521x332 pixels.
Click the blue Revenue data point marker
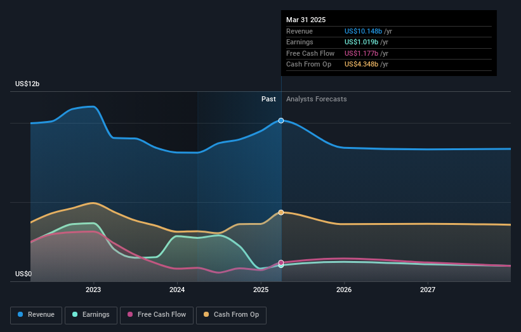tap(281, 121)
